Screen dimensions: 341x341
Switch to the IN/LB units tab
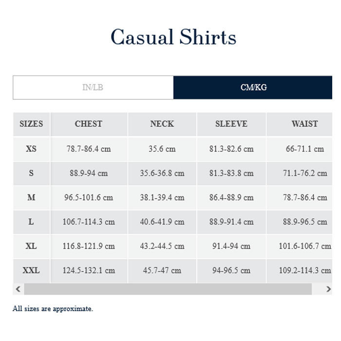tap(93, 87)
